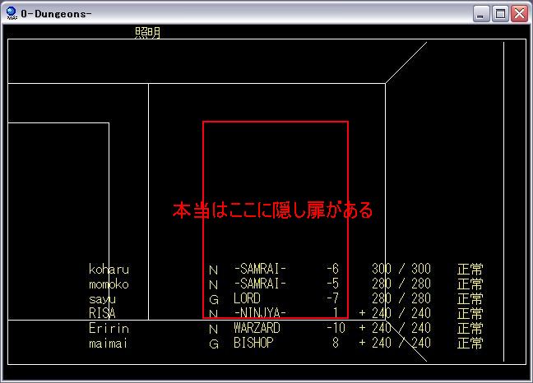Click koharu's HP 300 / 300
533x383 pixels.
(x=401, y=269)
